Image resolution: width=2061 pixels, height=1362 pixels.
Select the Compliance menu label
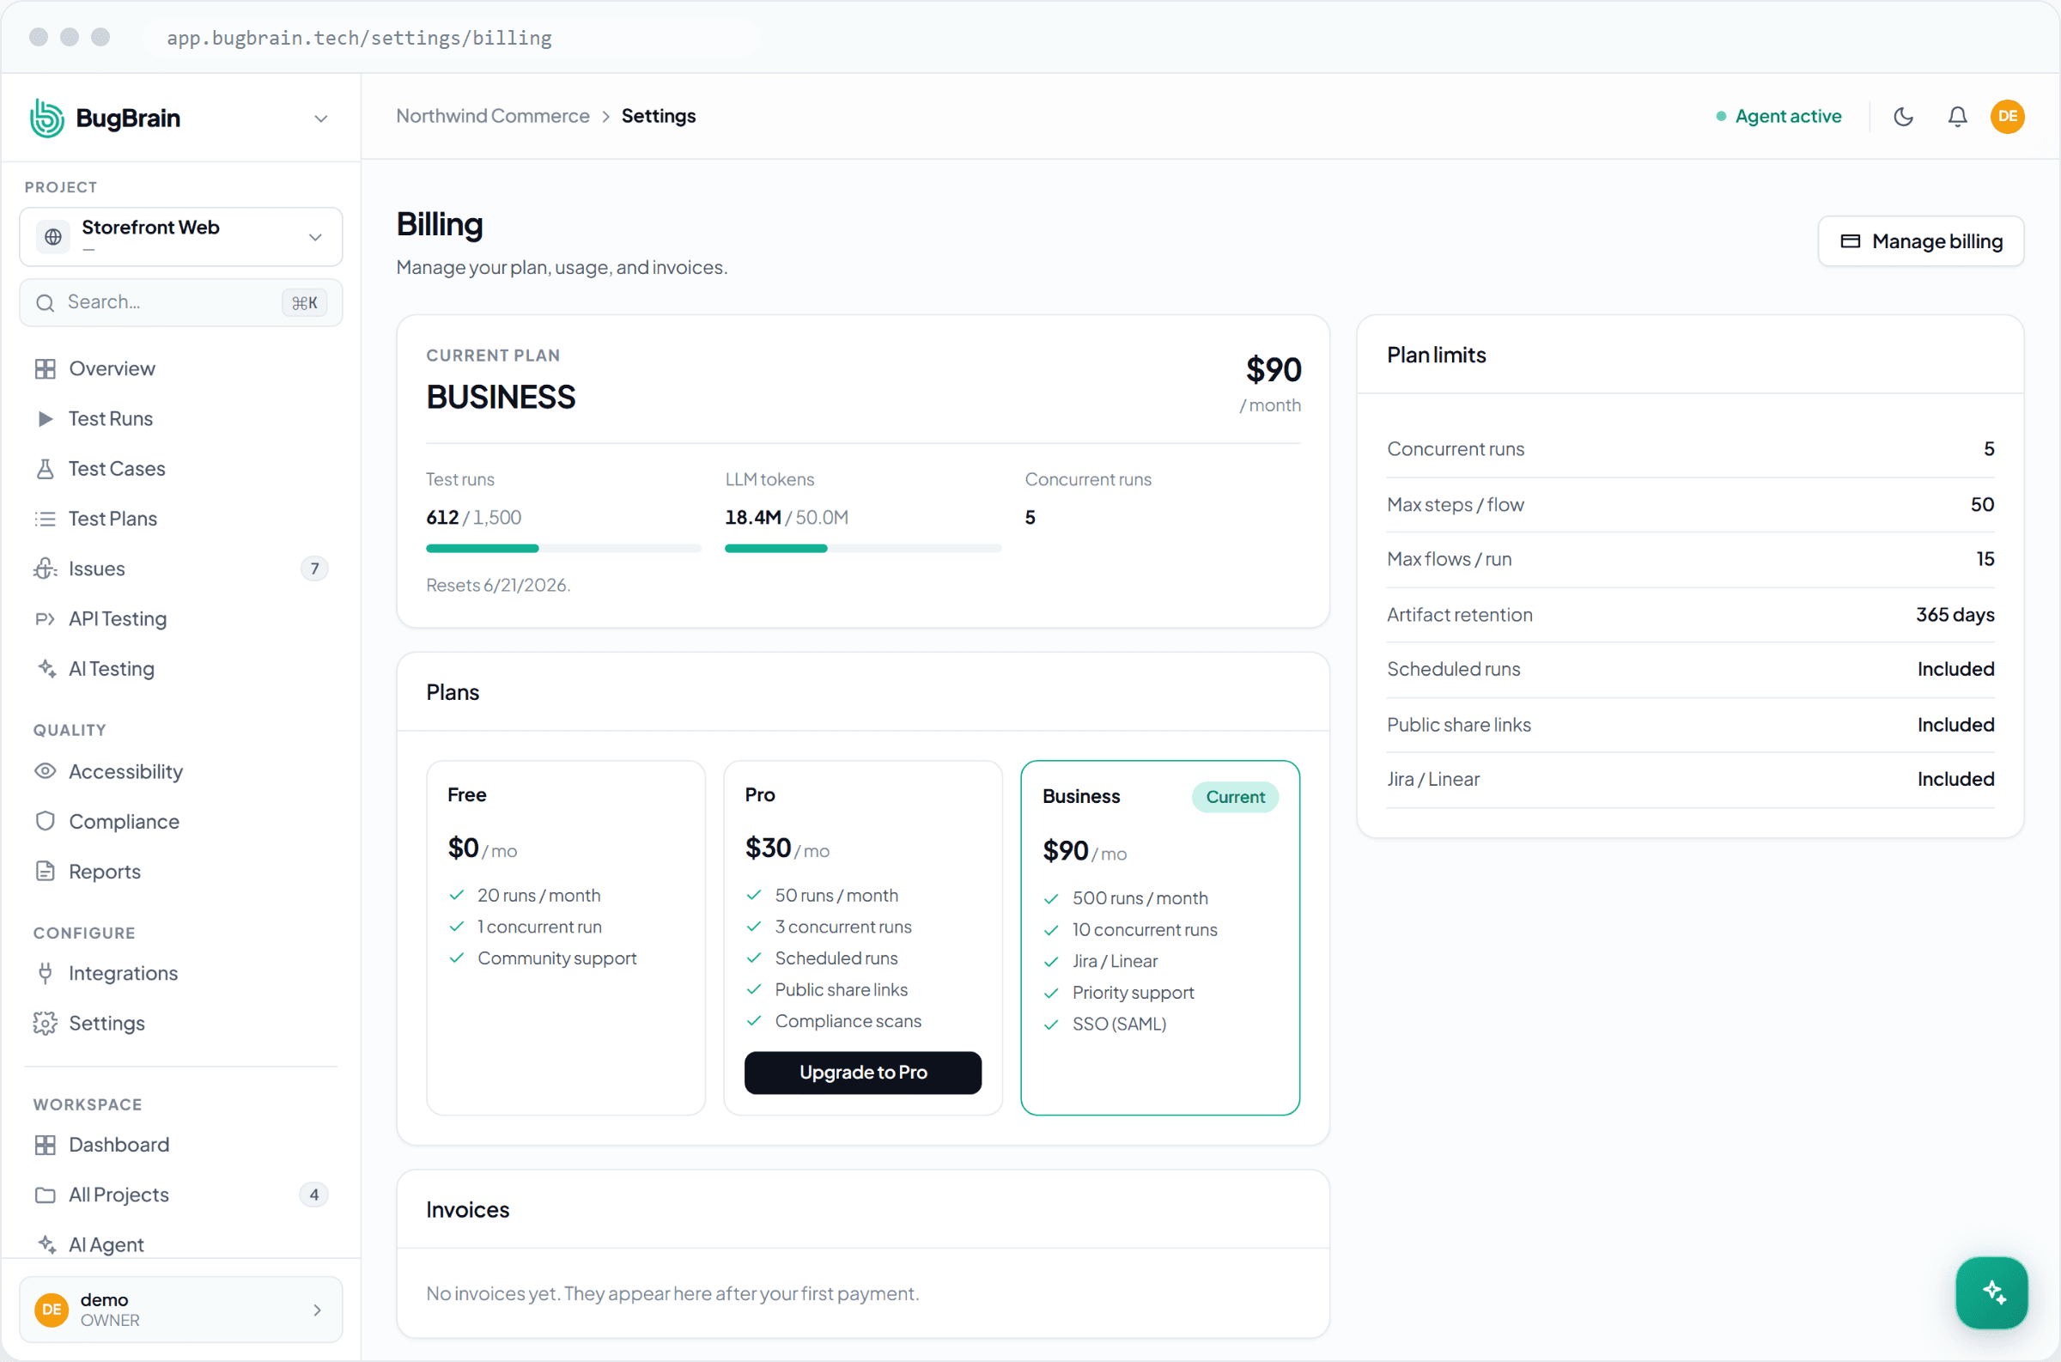125,821
